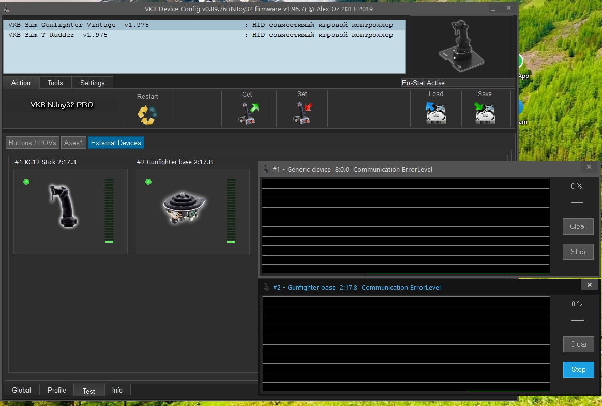Stop the #2 Gunfighter base error monitoring
Screen dimensions: 602x406
(x=579, y=369)
